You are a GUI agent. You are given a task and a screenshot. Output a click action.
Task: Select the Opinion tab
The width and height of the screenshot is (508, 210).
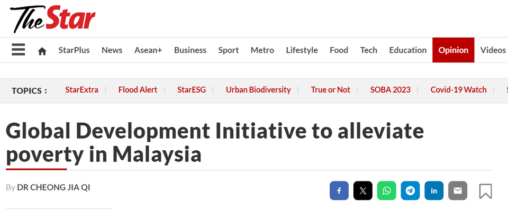coord(453,50)
